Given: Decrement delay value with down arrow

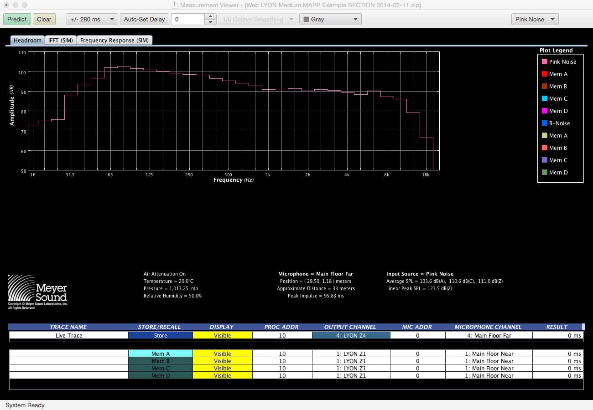Looking at the screenshot, I should point(210,22).
